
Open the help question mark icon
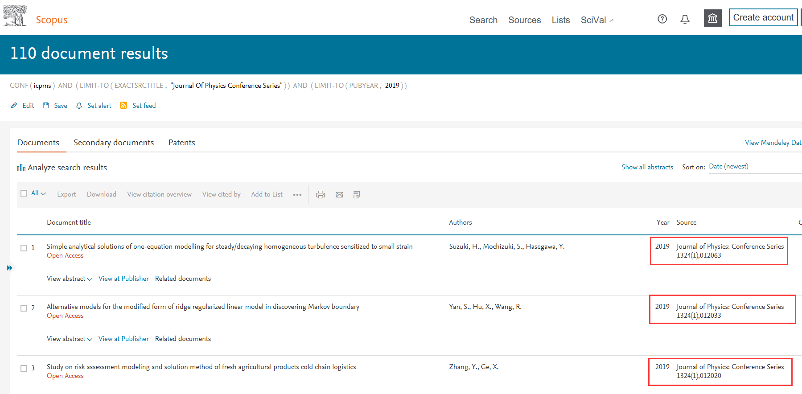(x=662, y=19)
